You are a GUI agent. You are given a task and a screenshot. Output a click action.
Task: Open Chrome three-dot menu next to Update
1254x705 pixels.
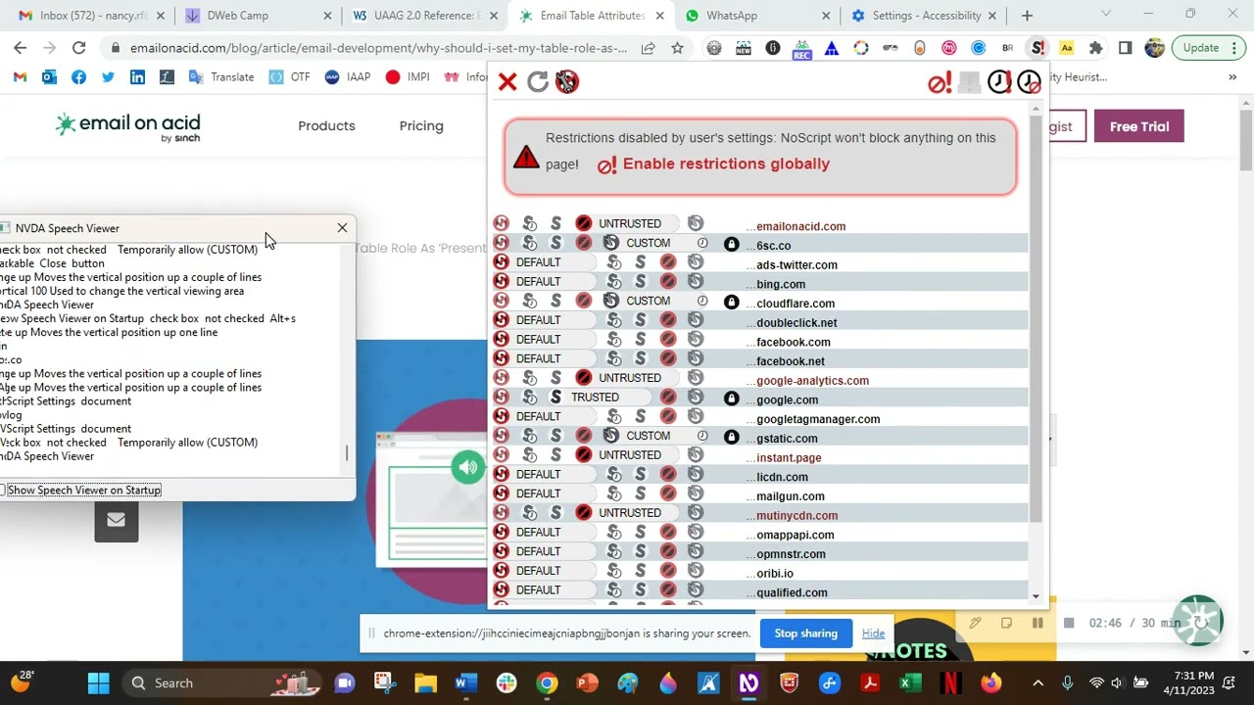[x=1232, y=48]
